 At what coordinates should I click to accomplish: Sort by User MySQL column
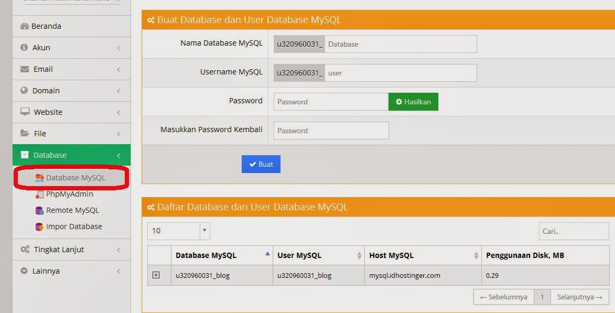(x=318, y=255)
